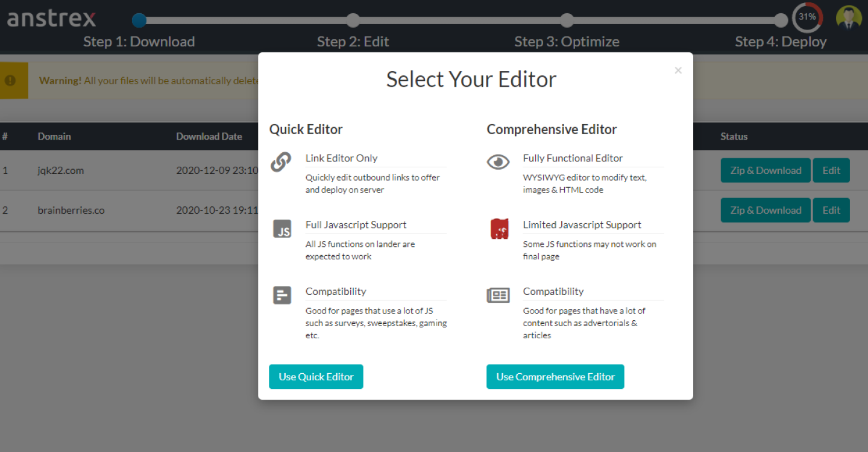Click the chain link icon under Quick Editor
The height and width of the screenshot is (452, 868).
click(281, 162)
